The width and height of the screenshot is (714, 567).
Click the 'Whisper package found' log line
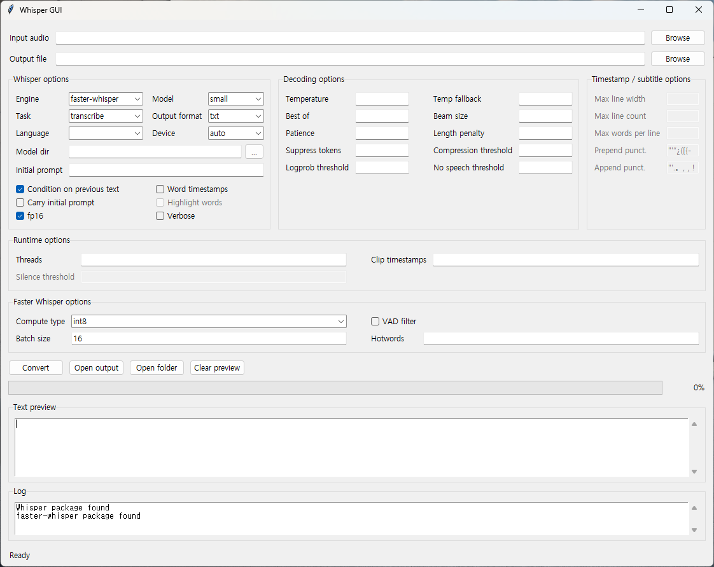point(63,507)
